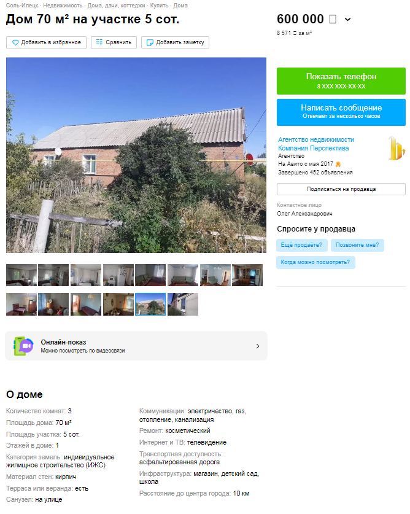Click the note icon beside Добавить заметку
The image size is (410, 514).
pyautogui.click(x=150, y=42)
